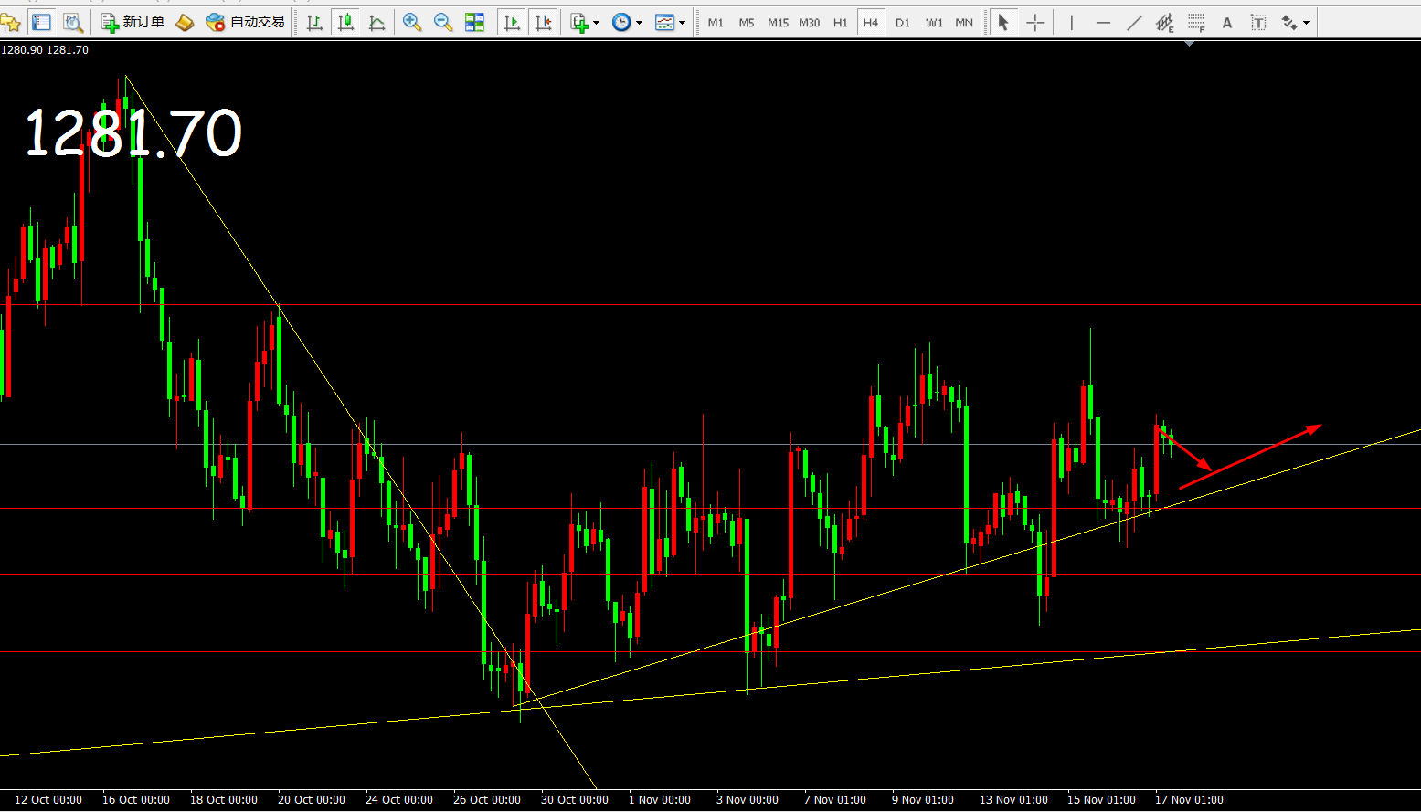Viewport: 1421px width, 812px height.
Task: Select the MN monthly timeframe
Action: pyautogui.click(x=964, y=23)
